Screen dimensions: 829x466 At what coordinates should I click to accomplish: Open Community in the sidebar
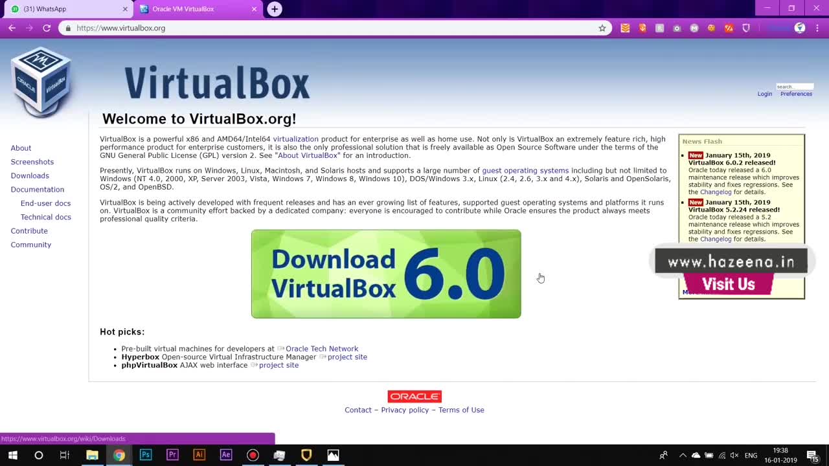[31, 245]
